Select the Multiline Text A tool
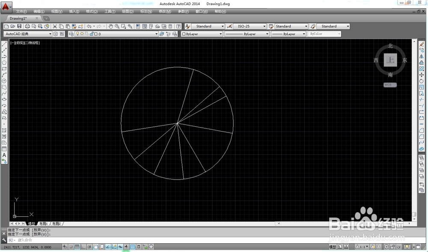 click(x=4, y=155)
